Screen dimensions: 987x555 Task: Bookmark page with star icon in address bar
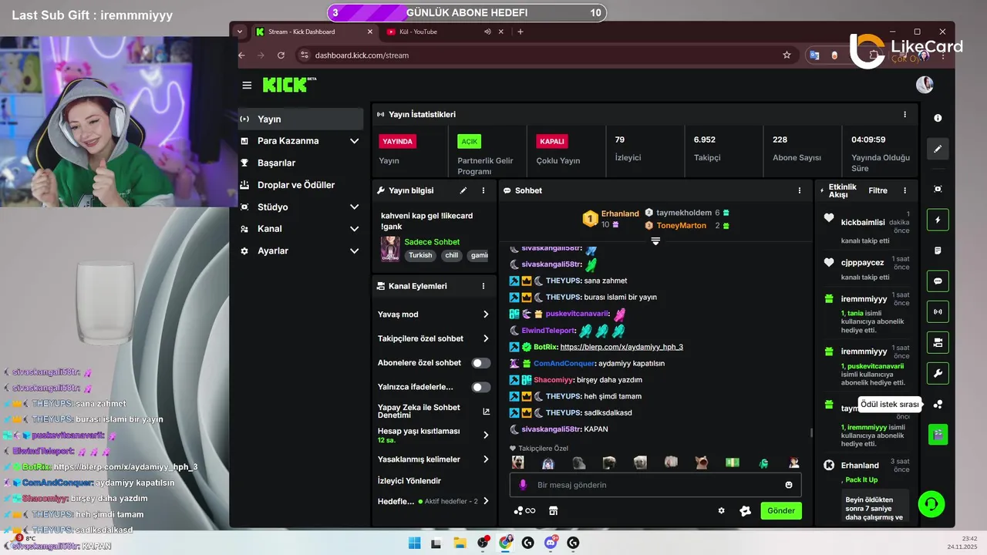click(787, 55)
